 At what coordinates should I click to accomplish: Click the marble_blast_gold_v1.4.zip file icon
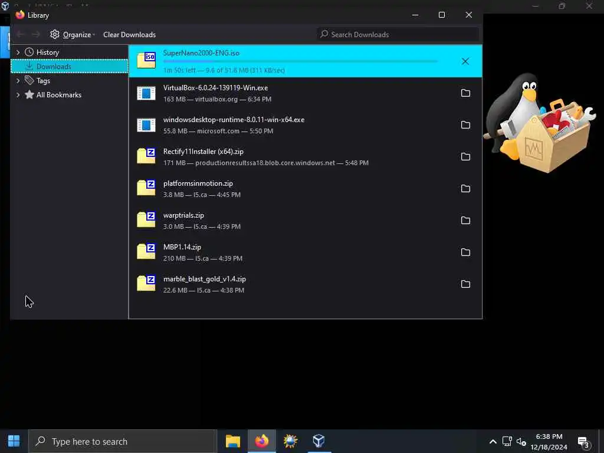click(x=146, y=283)
